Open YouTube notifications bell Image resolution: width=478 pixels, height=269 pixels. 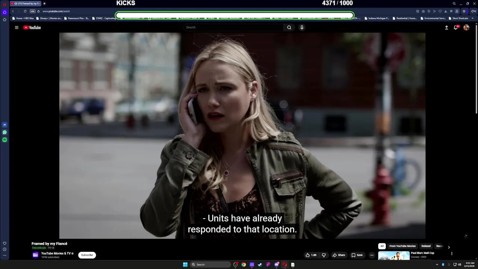456,27
